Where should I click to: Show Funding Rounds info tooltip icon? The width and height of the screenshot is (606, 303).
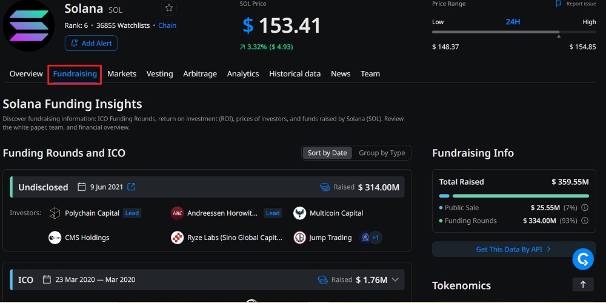[585, 221]
